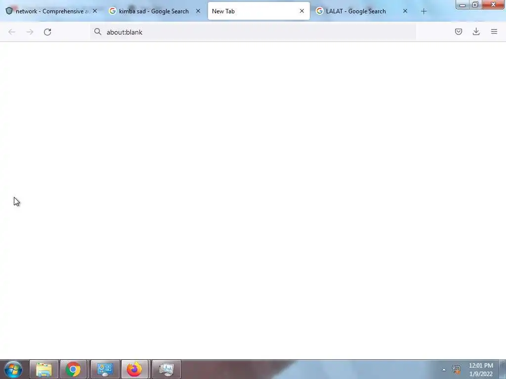Click the network status tray icon

[456, 369]
